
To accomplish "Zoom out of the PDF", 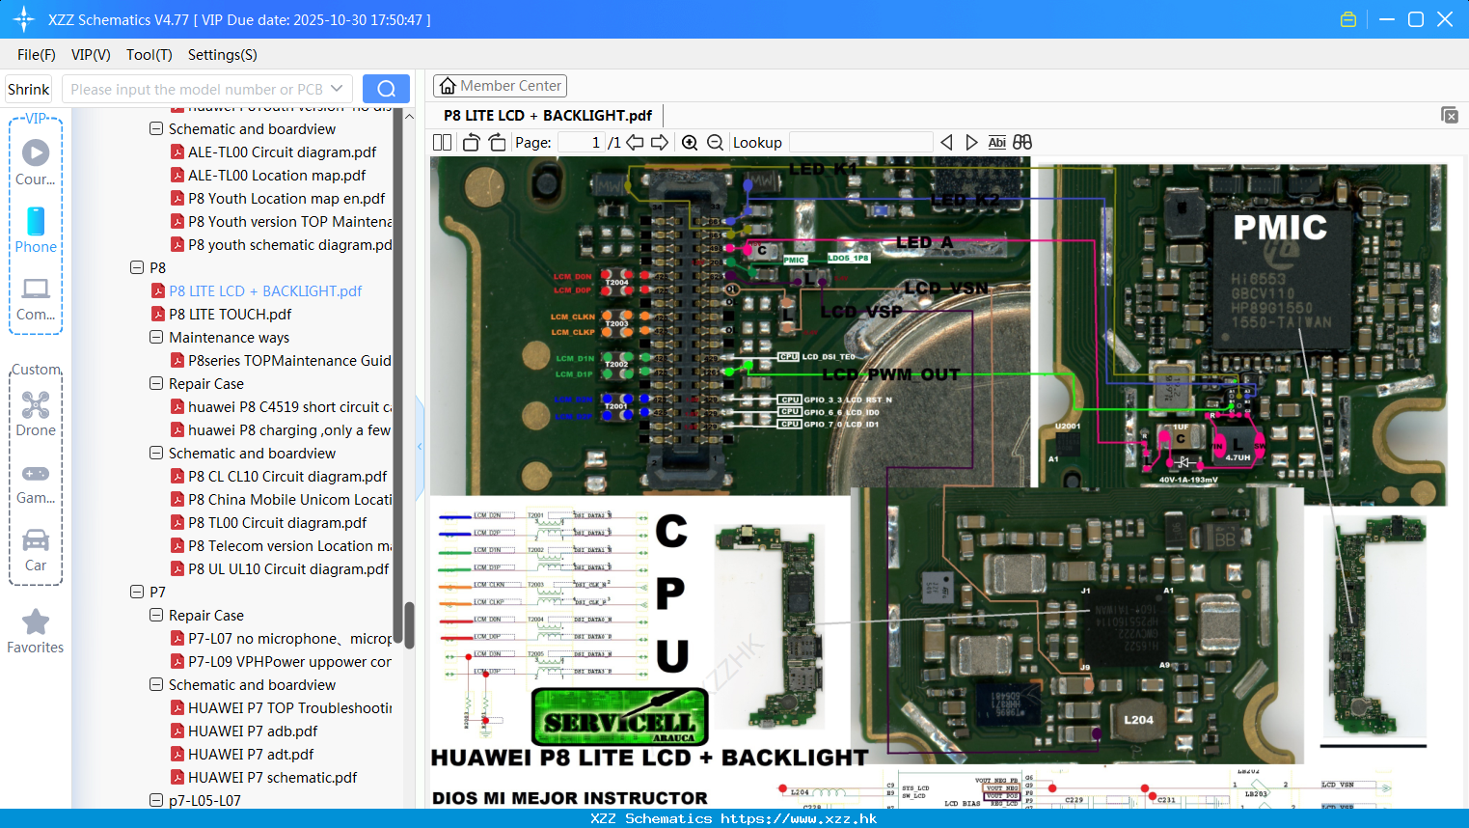I will pyautogui.click(x=715, y=143).
